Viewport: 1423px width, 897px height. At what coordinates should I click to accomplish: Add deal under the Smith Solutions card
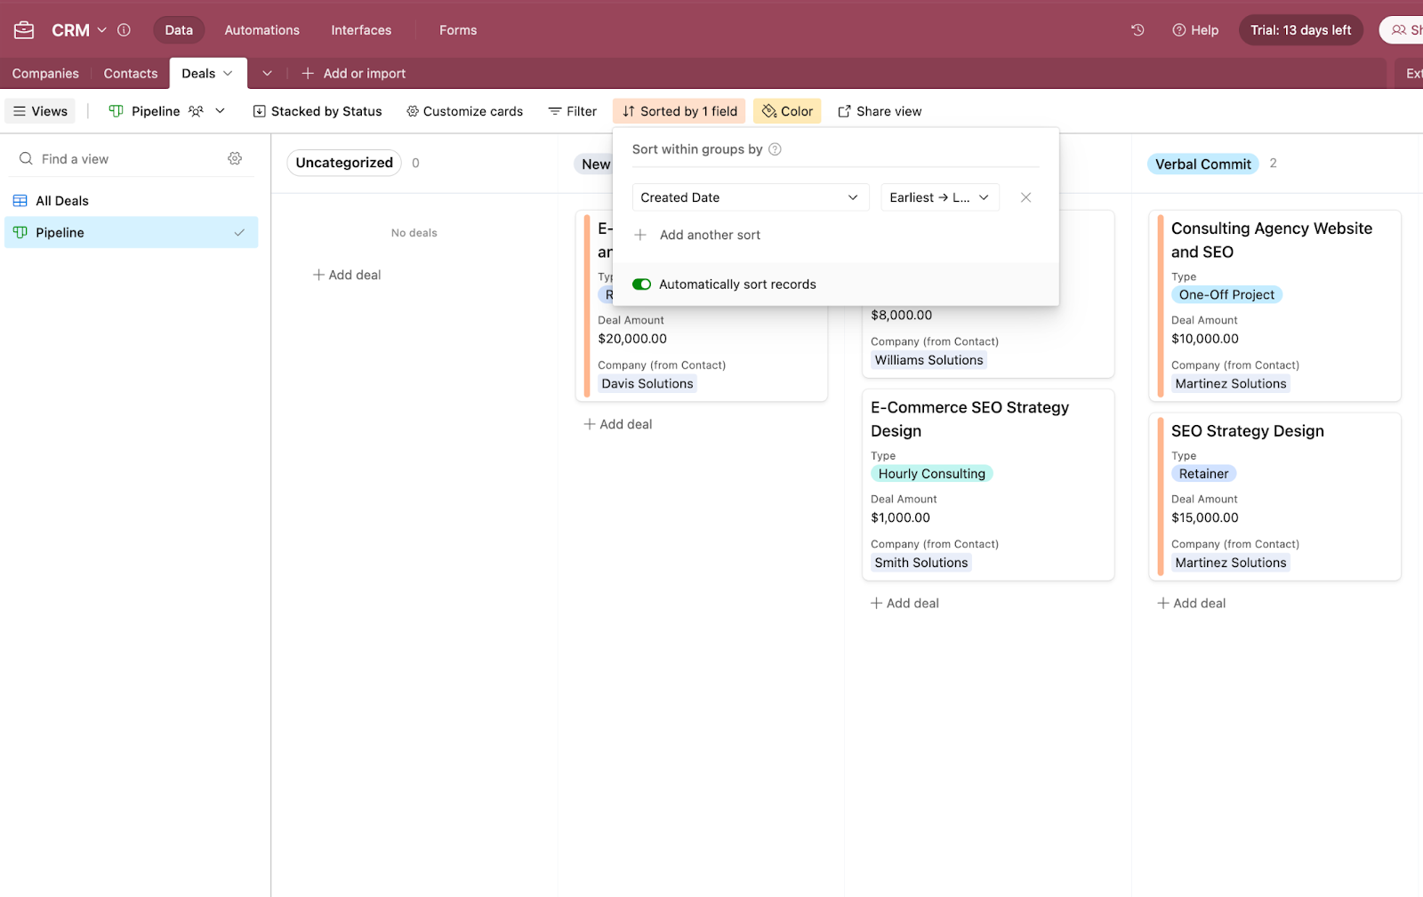(904, 604)
